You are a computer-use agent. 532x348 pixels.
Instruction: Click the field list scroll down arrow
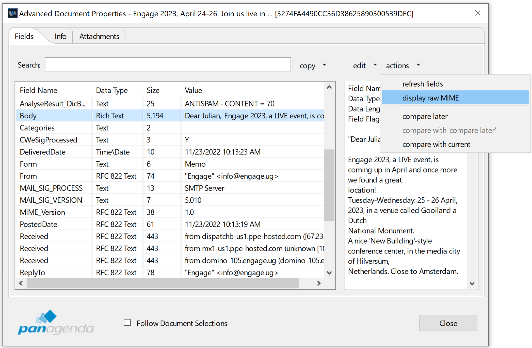[329, 273]
